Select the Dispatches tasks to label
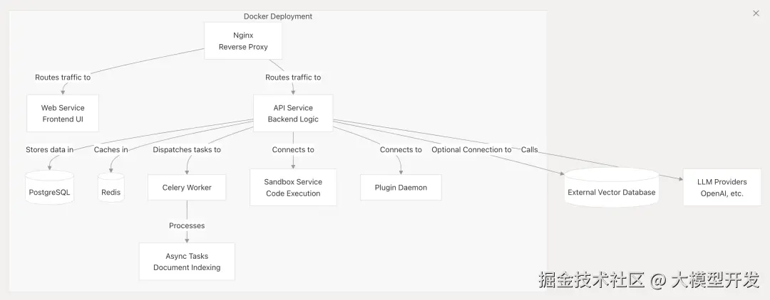The image size is (770, 300). 187,150
